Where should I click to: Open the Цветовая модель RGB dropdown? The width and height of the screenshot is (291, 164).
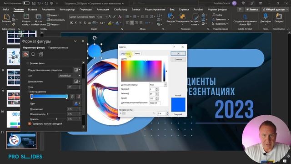point(158,85)
